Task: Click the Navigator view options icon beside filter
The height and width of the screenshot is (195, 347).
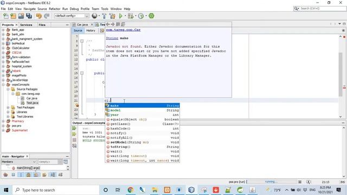Action: point(66,162)
